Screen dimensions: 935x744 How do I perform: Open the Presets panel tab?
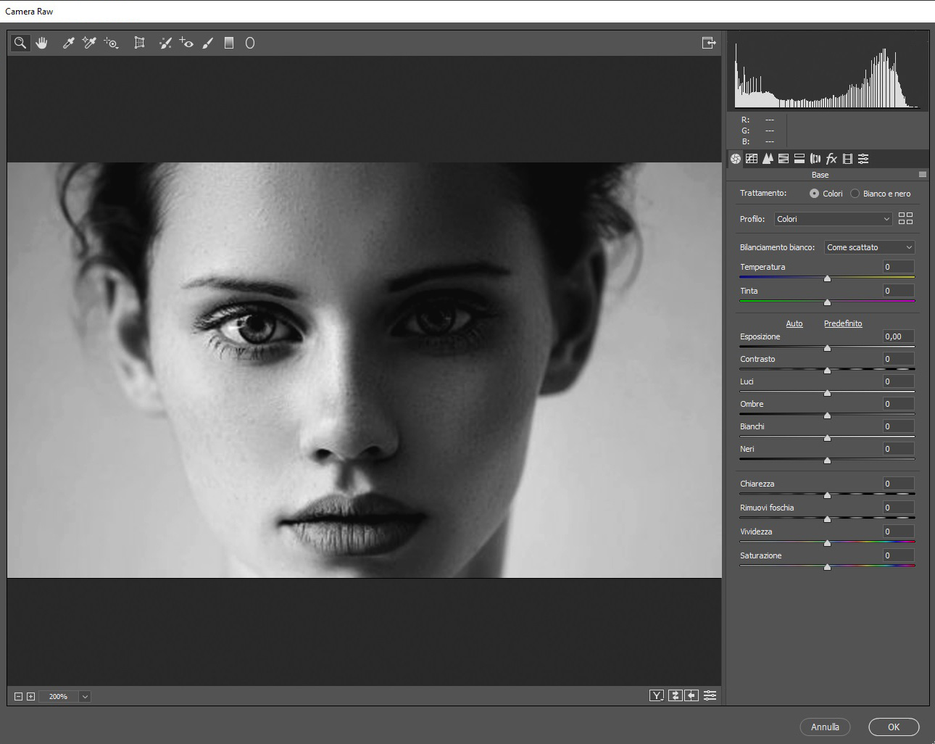[x=863, y=159]
